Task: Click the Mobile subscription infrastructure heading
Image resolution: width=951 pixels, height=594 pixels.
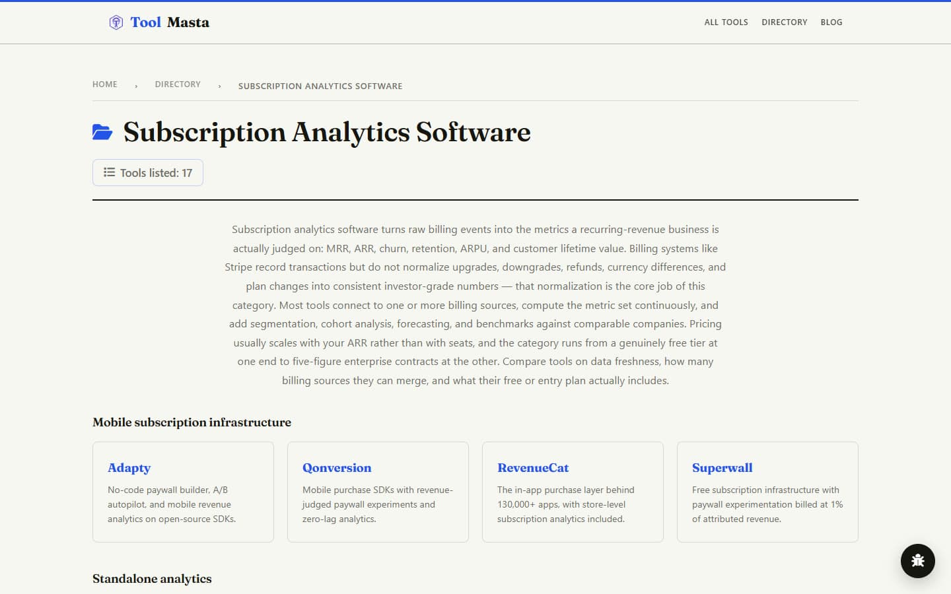Action: pyautogui.click(x=192, y=422)
